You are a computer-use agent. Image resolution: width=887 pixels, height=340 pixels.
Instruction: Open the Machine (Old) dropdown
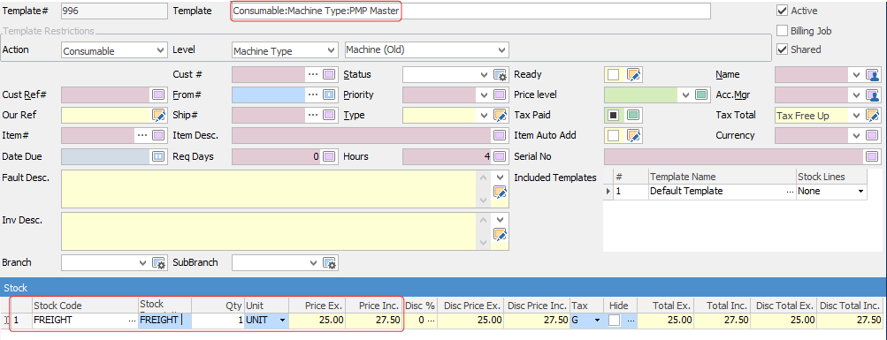coord(501,50)
